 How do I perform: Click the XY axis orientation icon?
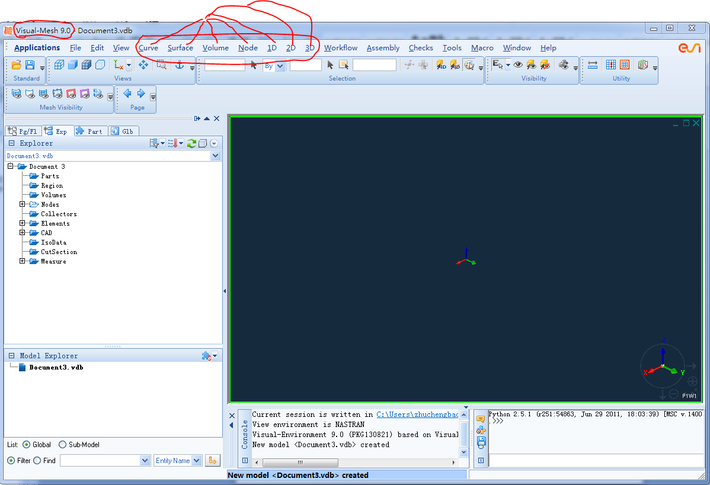118,65
